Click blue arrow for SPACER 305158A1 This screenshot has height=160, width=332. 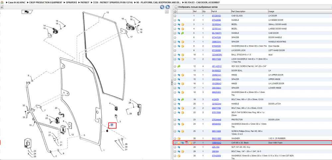pos(179,79)
